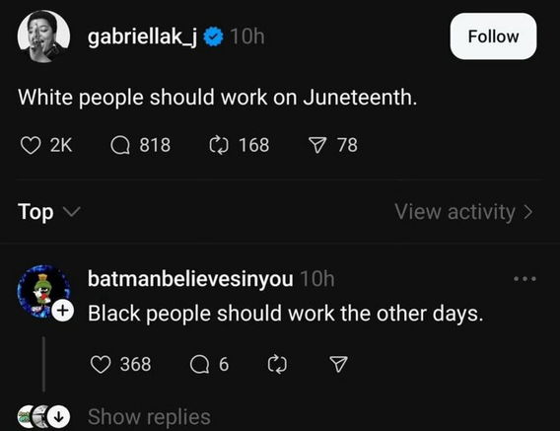Click Show replies text
This screenshot has height=431, width=560.
click(x=149, y=417)
